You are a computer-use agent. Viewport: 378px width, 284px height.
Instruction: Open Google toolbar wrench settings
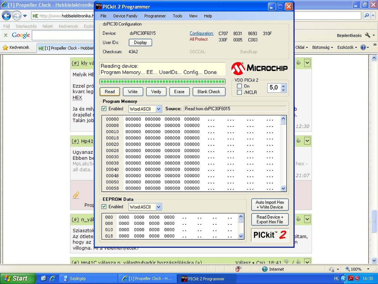click(368, 35)
